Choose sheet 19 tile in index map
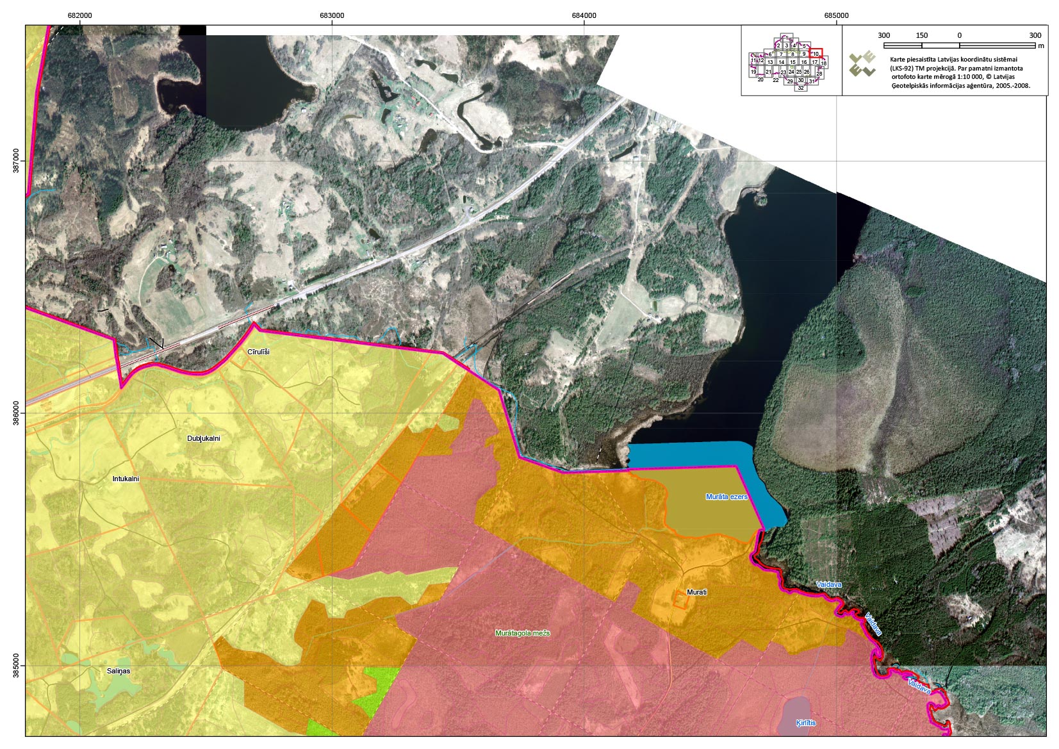This screenshot has width=1059, height=749. (753, 72)
